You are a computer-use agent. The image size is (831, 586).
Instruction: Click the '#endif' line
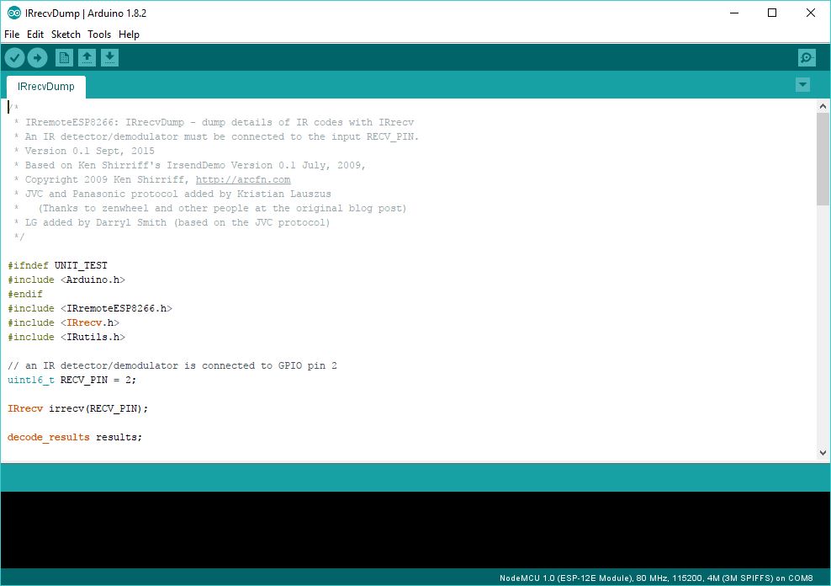(25, 294)
